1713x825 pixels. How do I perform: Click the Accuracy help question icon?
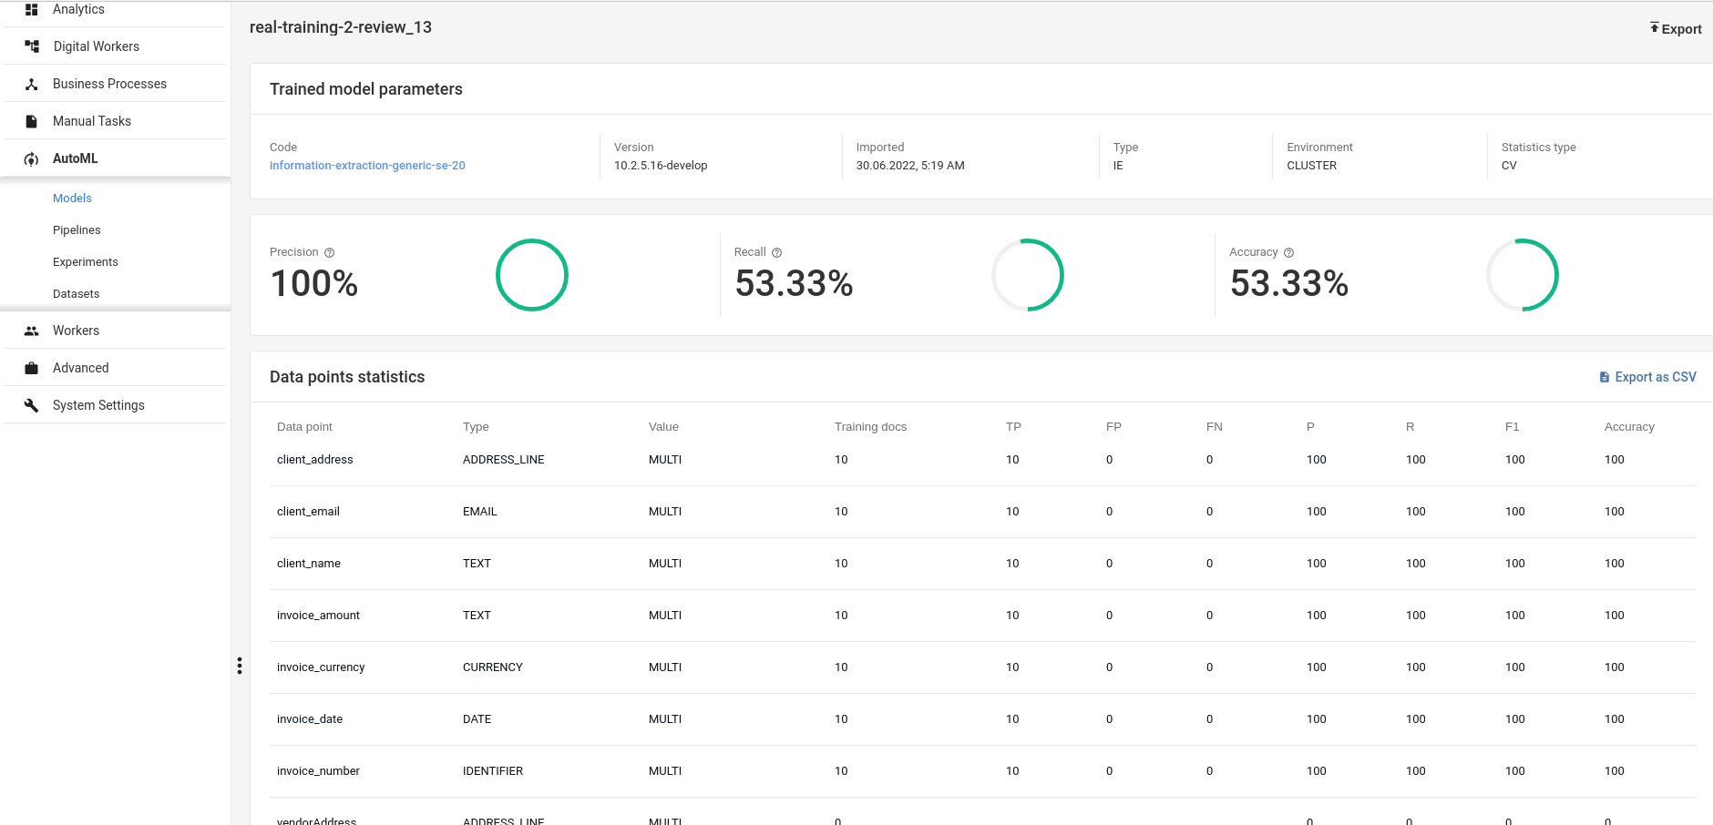pos(1289,253)
